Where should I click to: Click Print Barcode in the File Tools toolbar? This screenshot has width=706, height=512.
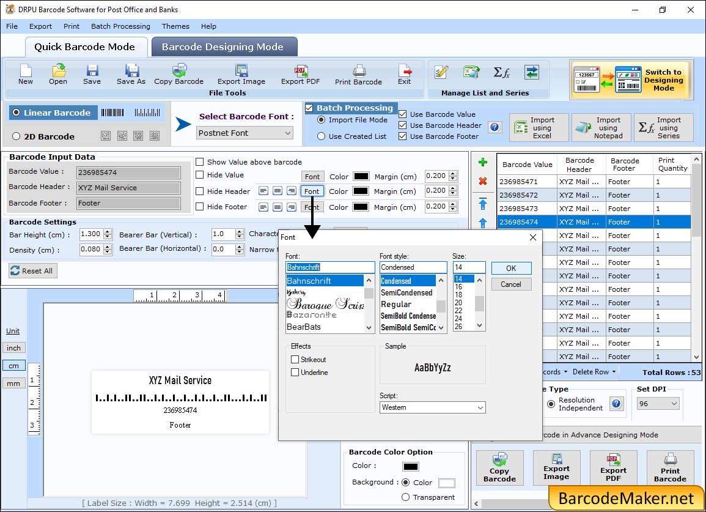click(358, 74)
